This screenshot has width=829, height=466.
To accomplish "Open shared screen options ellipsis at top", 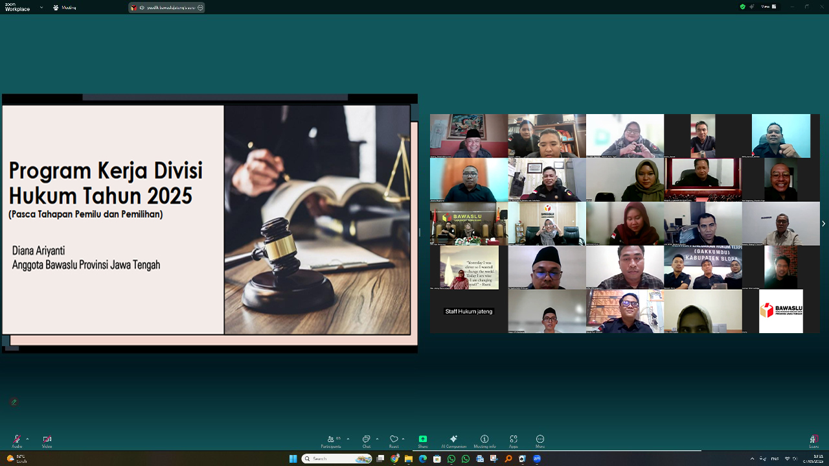I will point(200,8).
